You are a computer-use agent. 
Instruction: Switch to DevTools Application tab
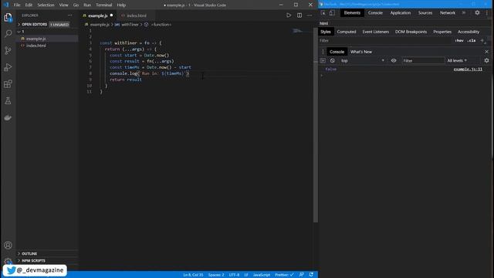(x=400, y=13)
